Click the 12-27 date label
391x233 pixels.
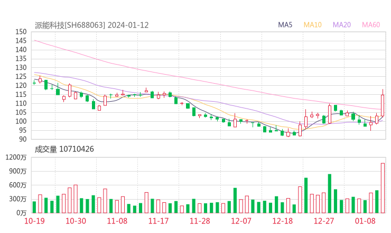pos(324,221)
